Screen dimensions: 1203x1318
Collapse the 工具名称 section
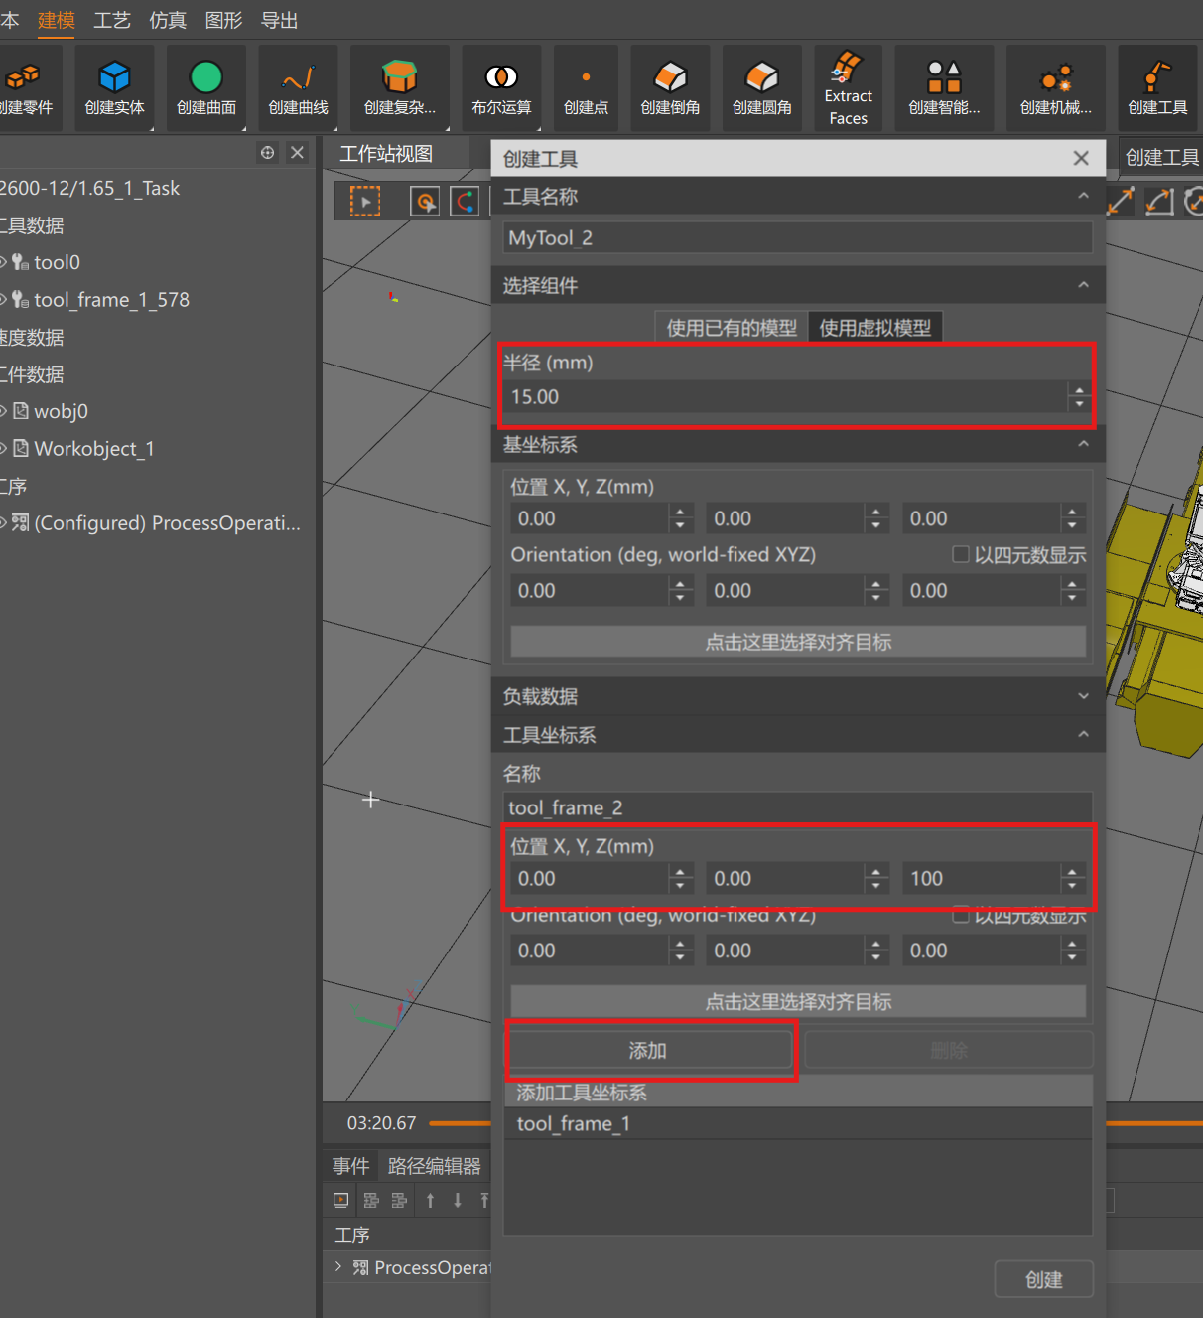point(1083,196)
